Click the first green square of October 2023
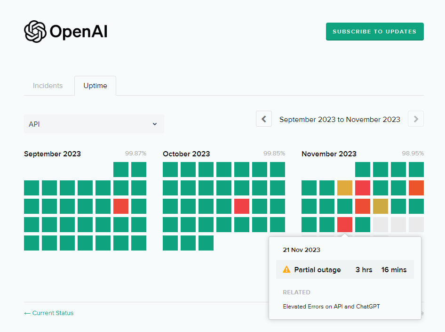Screen dimensions: 445x332 pos(170,170)
